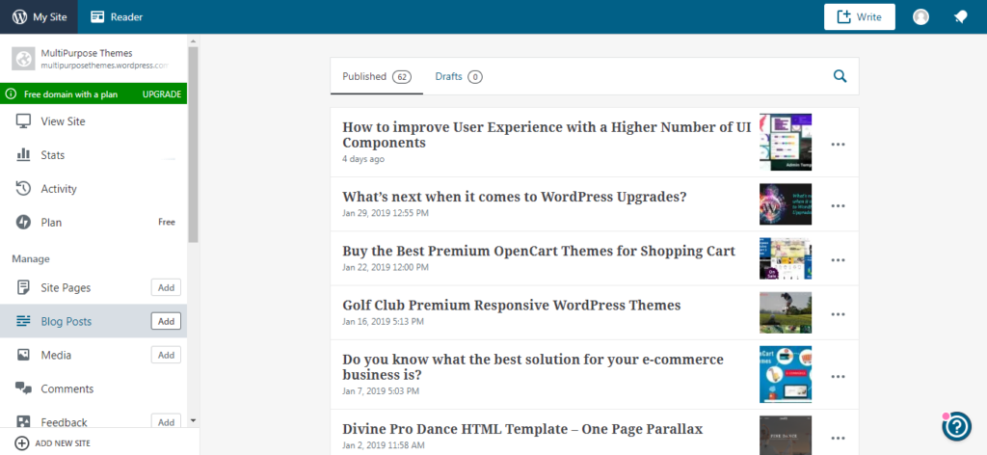The width and height of the screenshot is (987, 455).
Task: Click the help question mark icon
Action: pos(957,426)
